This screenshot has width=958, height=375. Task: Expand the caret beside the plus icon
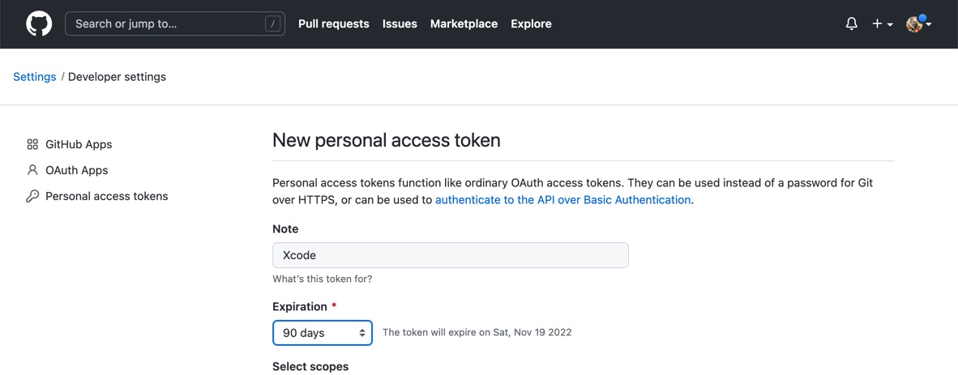coord(890,24)
